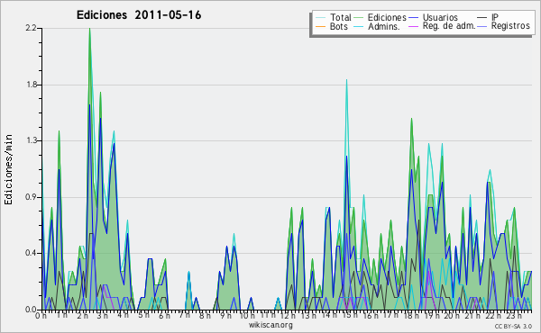The image size is (541, 333).
Task: Open the wikiscan.org link below chart
Action: click(270, 325)
